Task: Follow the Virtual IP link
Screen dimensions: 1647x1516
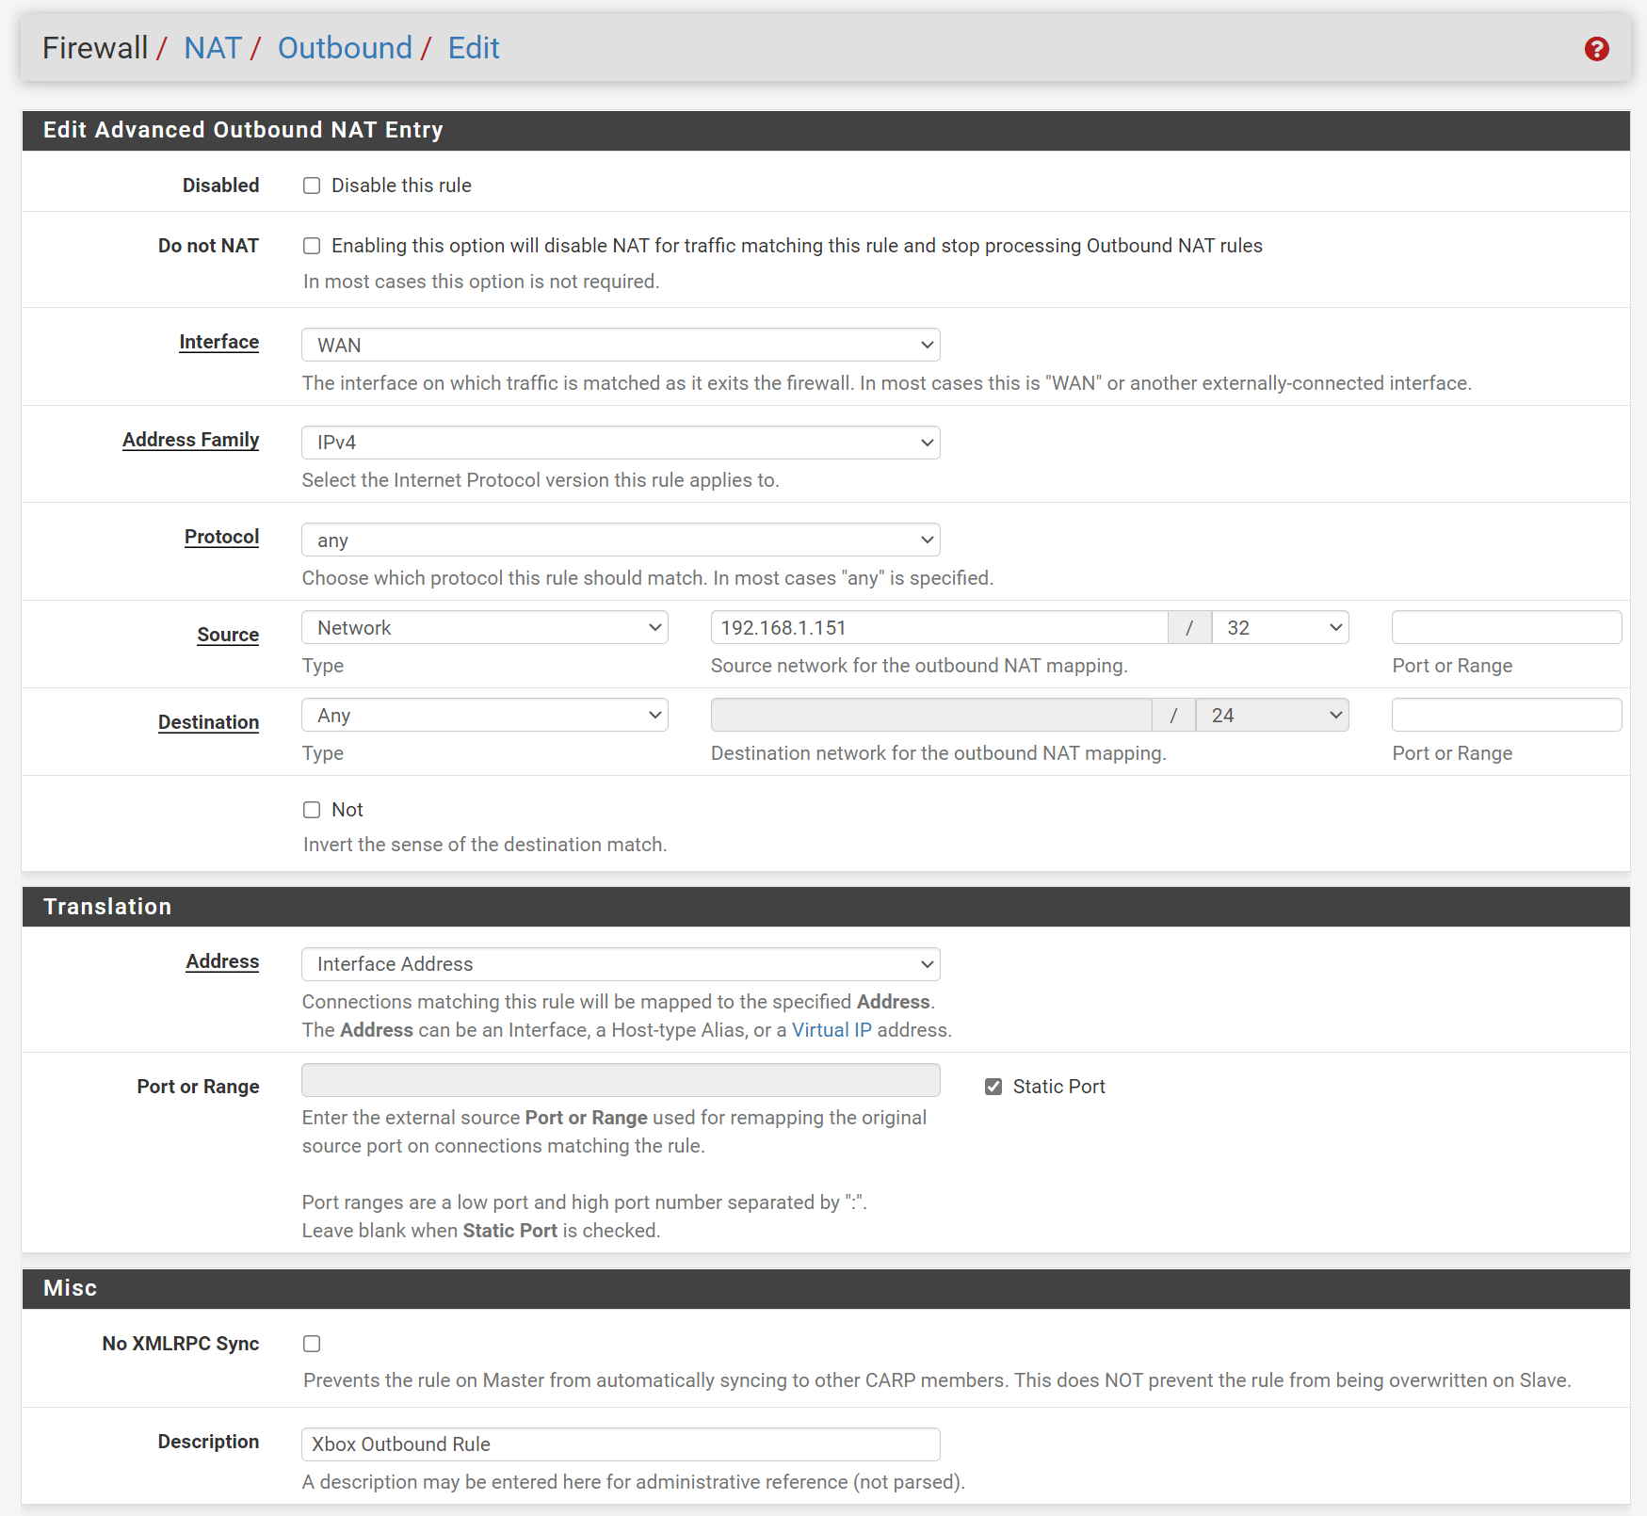Action: 832,1030
